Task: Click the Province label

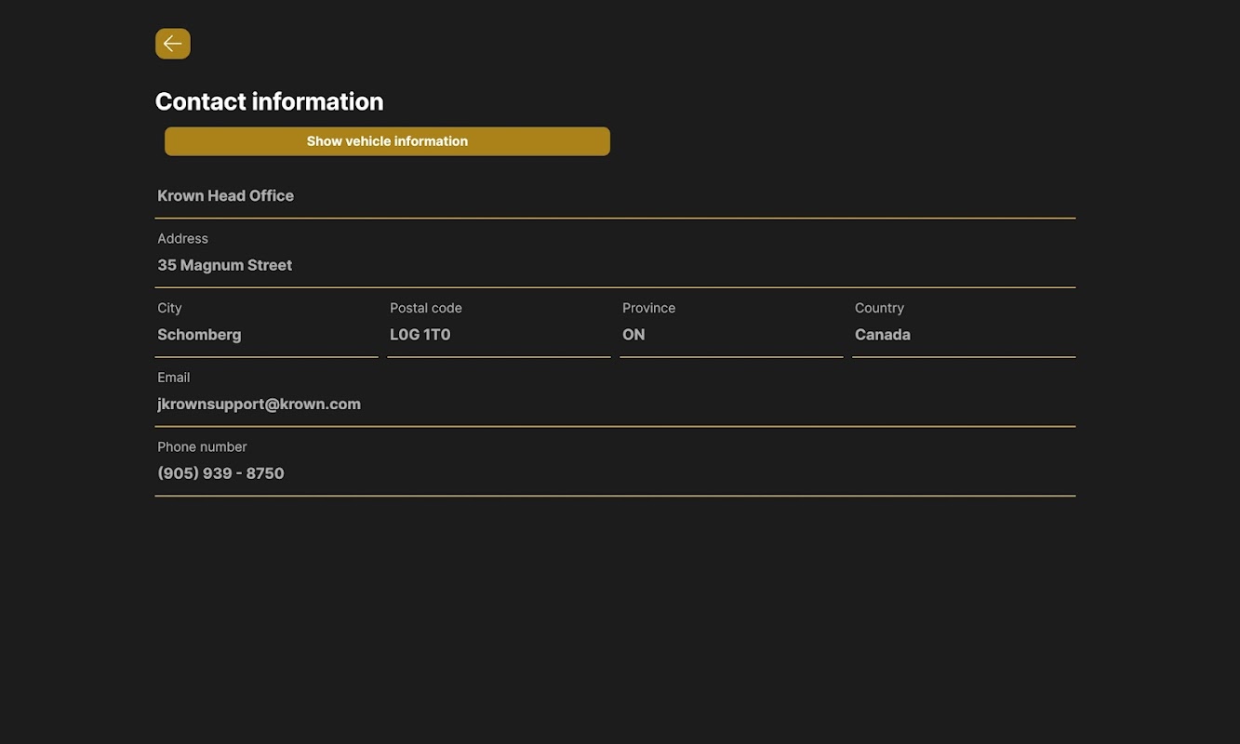Action: [x=649, y=308]
